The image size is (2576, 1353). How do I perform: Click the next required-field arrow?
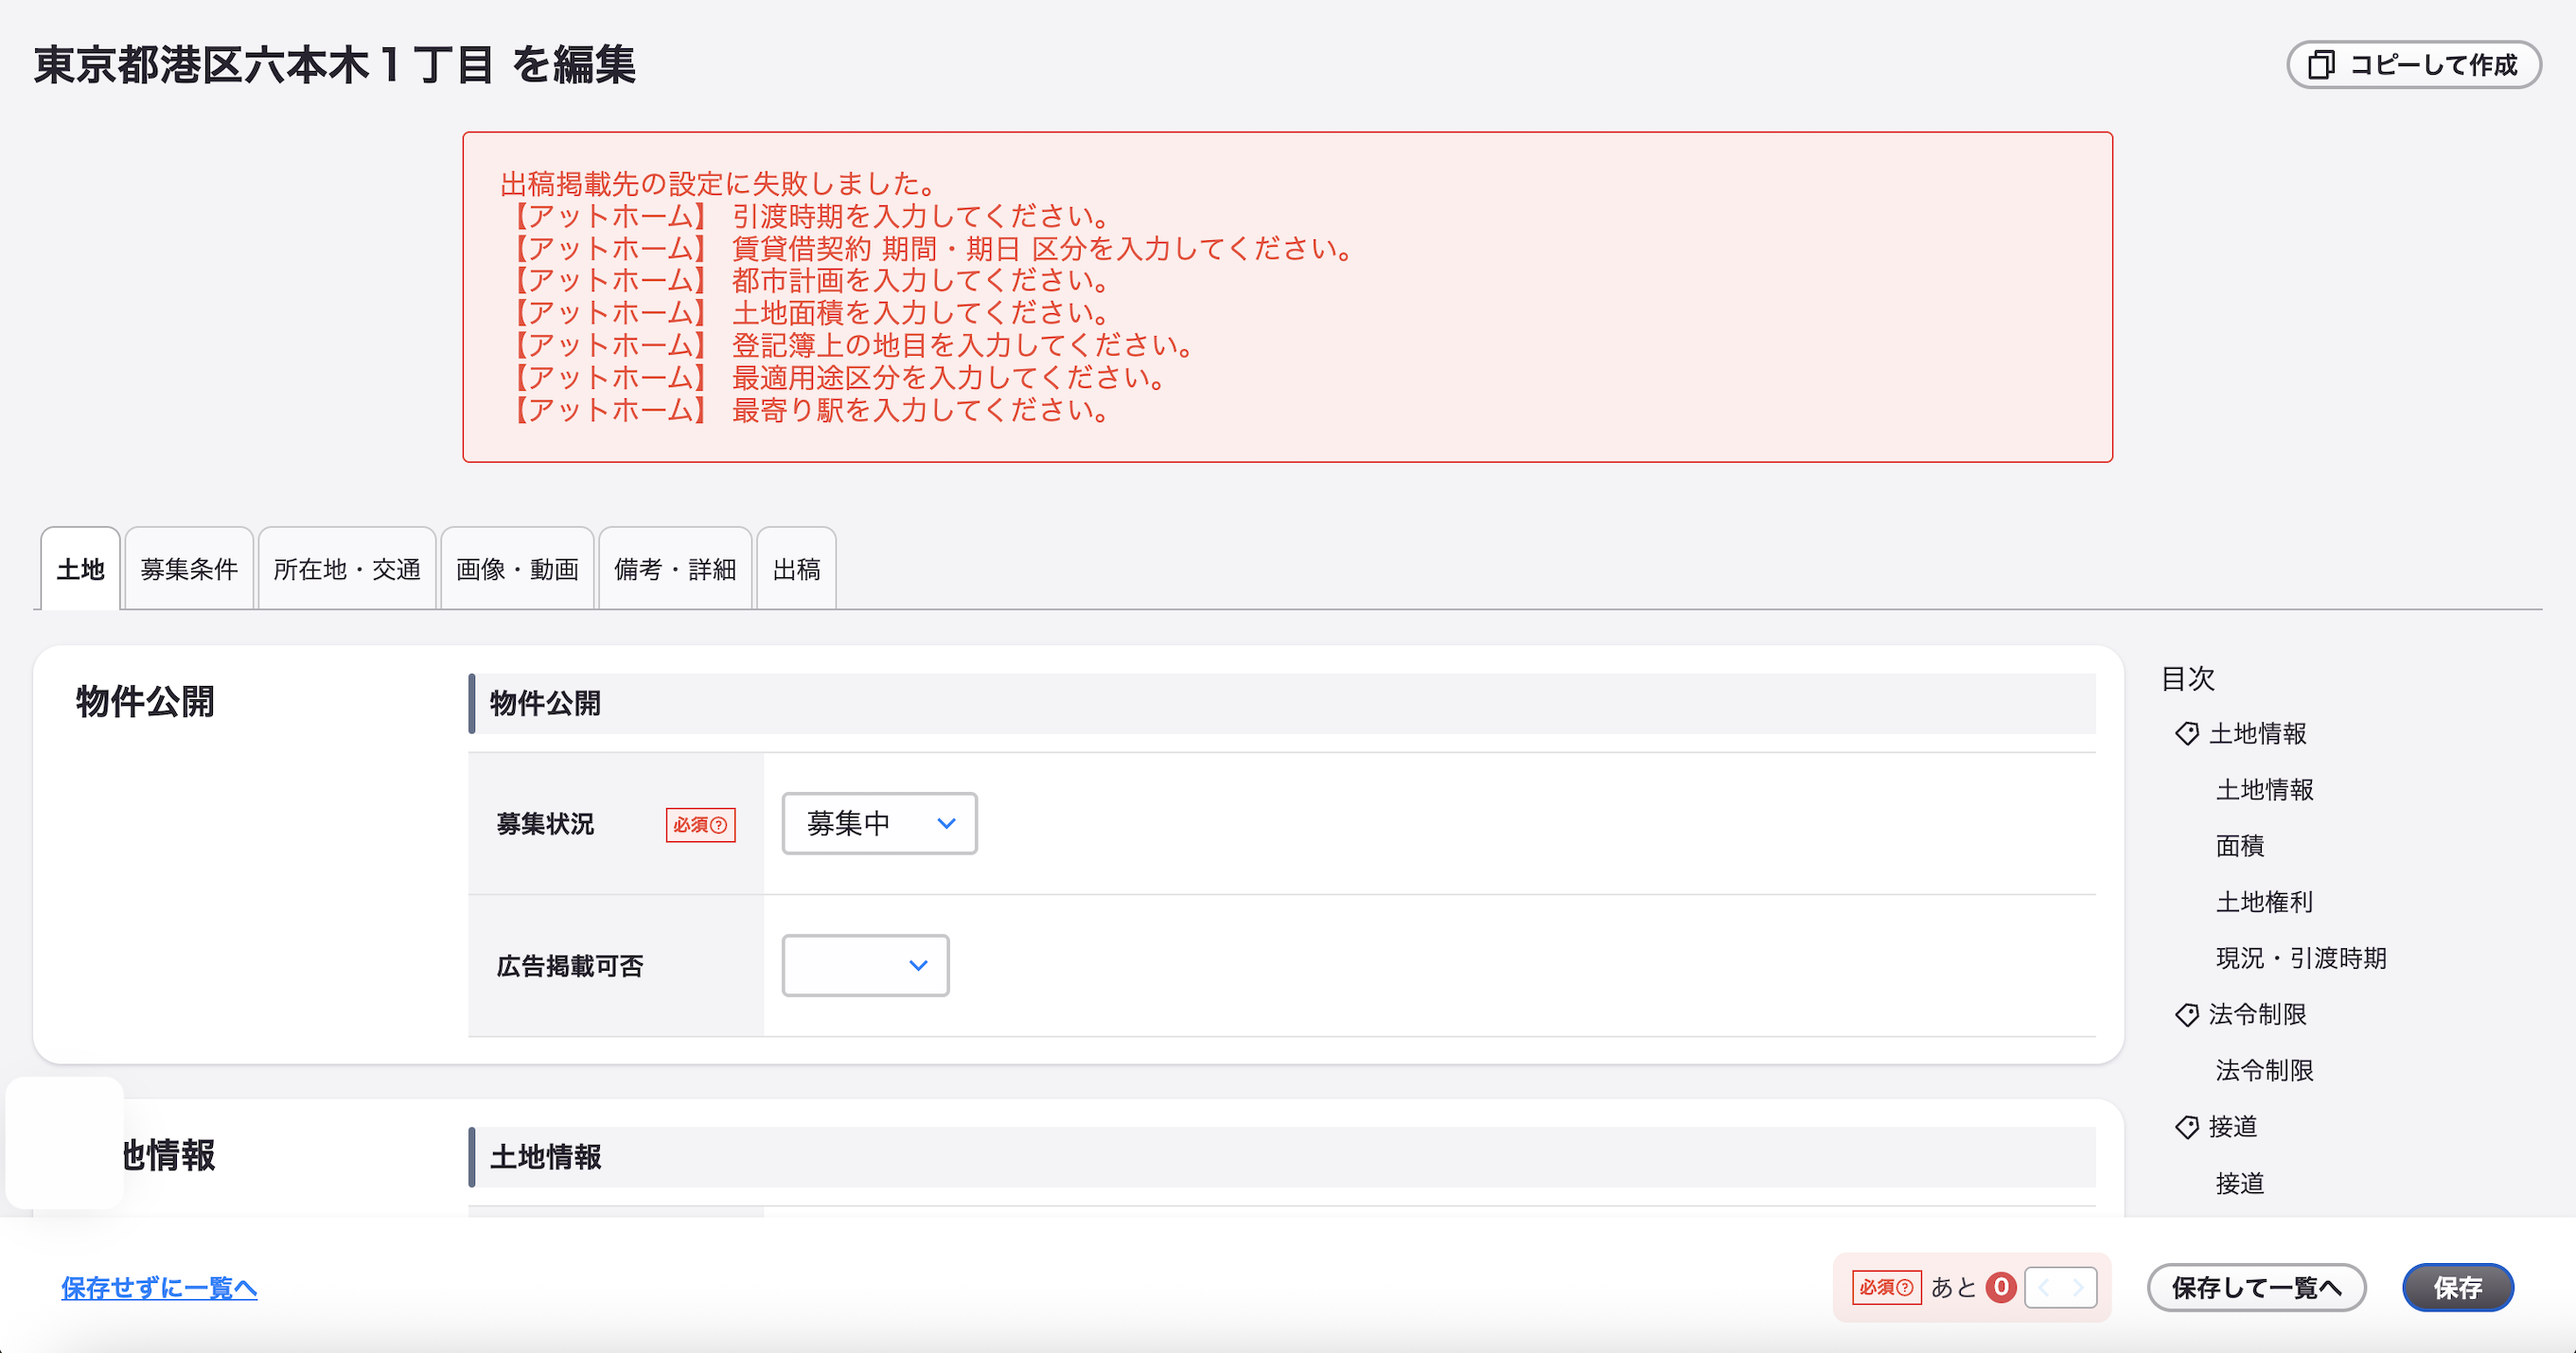(2079, 1287)
